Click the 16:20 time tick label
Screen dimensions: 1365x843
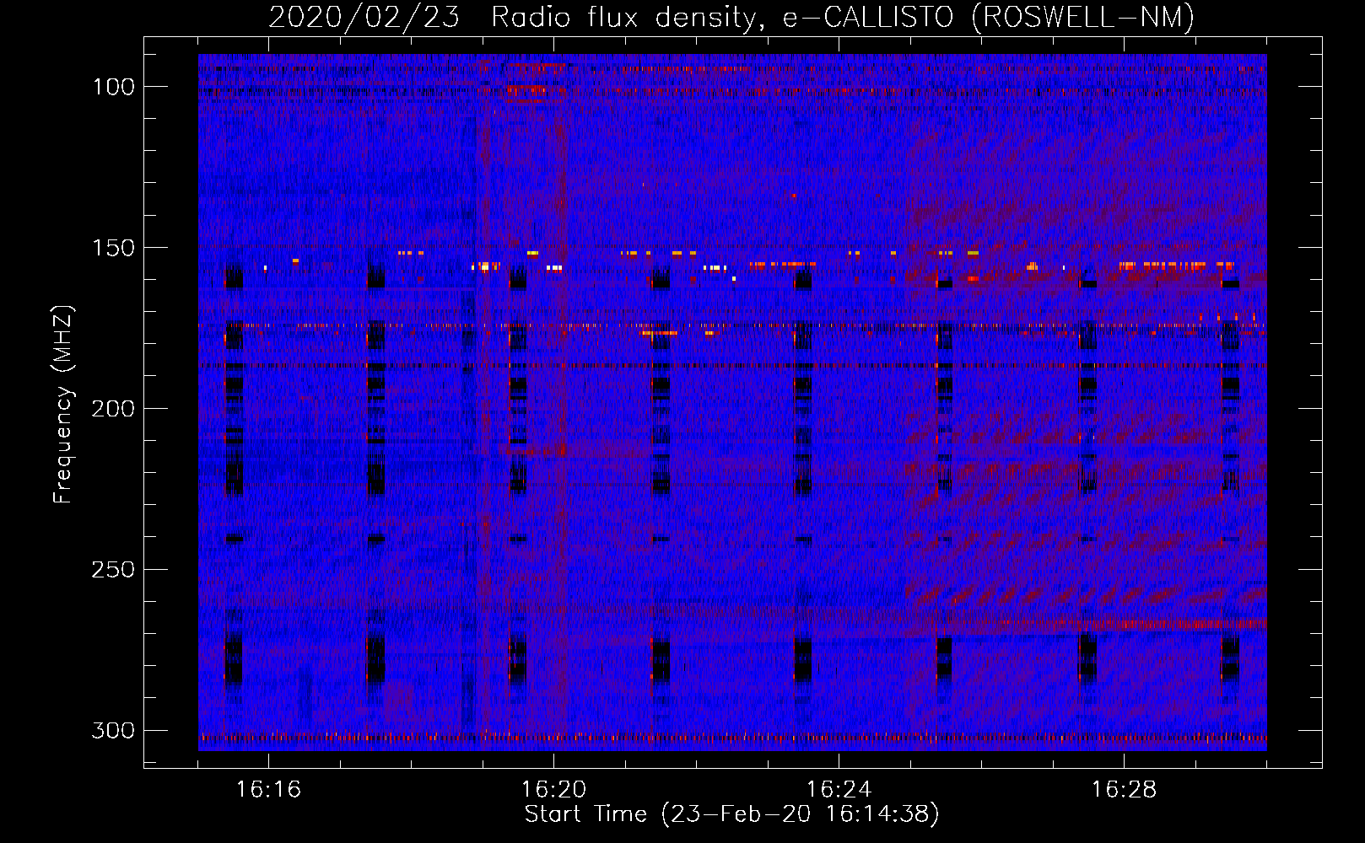[x=553, y=790]
